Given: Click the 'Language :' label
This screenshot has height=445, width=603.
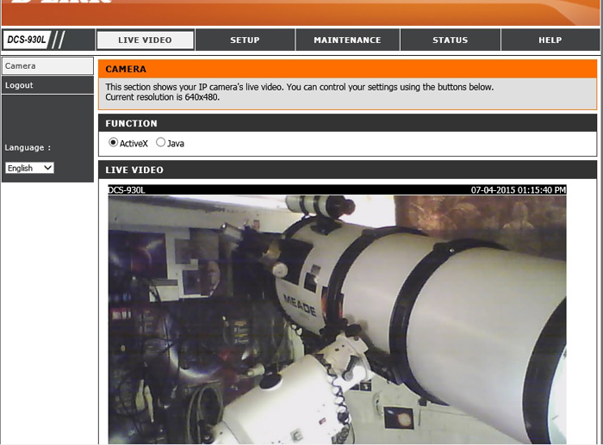Looking at the screenshot, I should [28, 147].
